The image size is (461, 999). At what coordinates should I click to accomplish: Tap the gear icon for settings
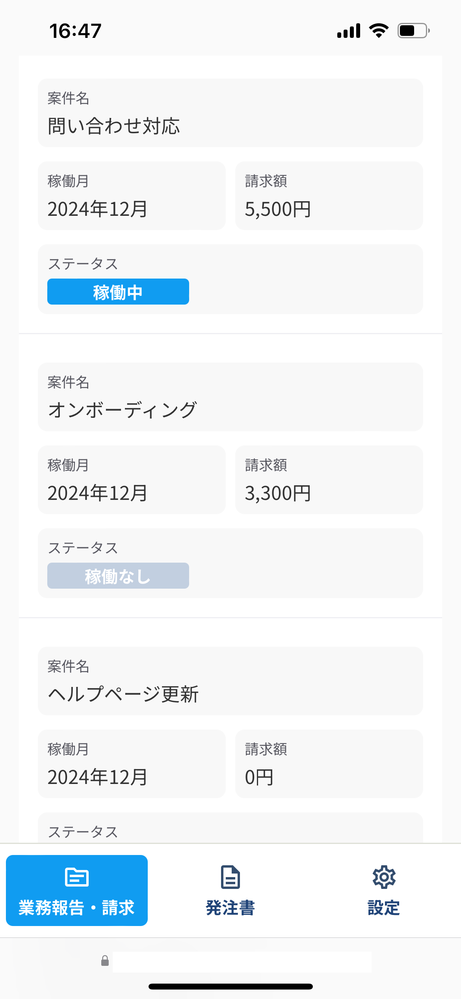[x=384, y=877]
